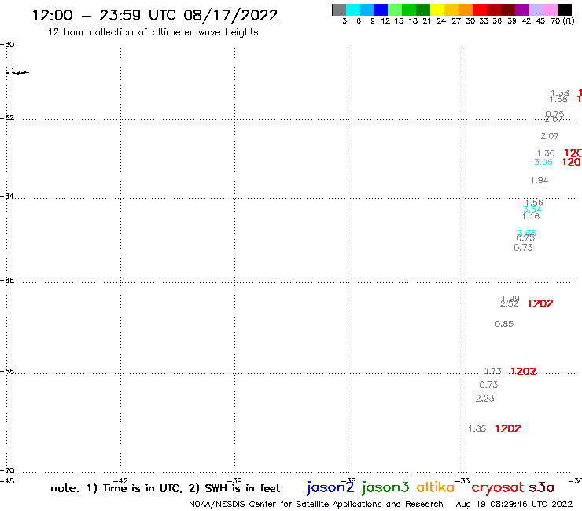
Task: Click the -42 longitude axis label
Action: tap(120, 481)
